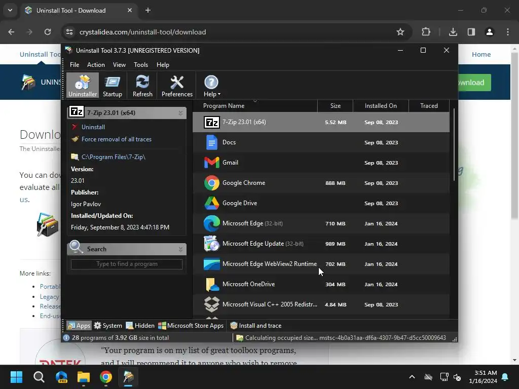The image size is (519, 389).
Task: Open Chrome downloads icon
Action: (453, 32)
